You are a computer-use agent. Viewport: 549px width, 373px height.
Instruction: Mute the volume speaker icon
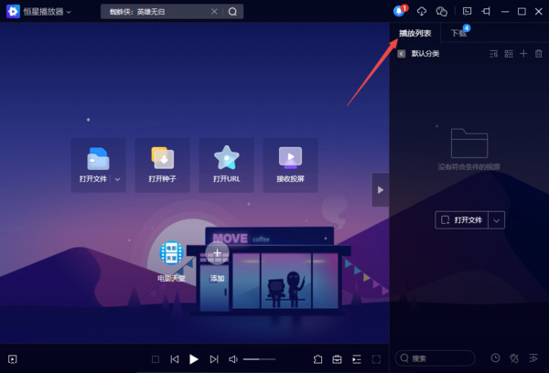(233, 359)
